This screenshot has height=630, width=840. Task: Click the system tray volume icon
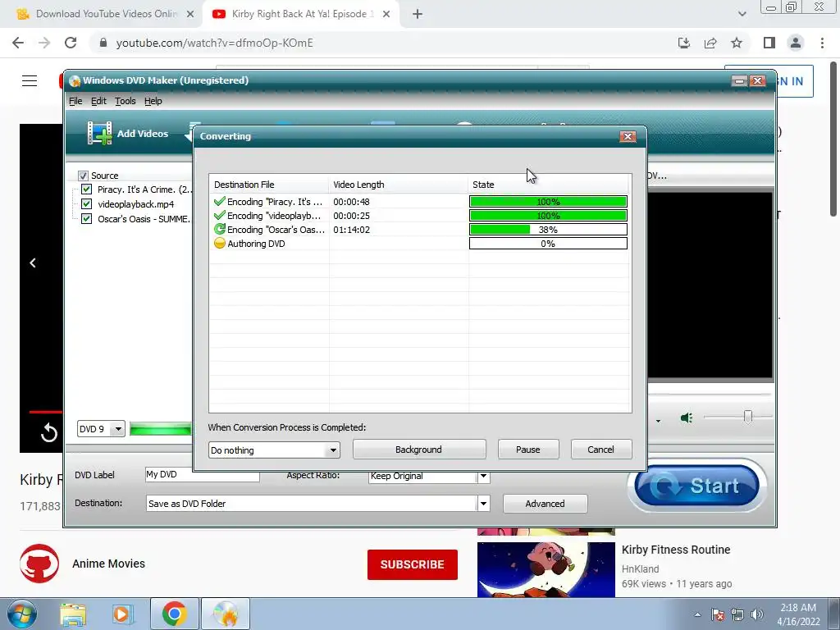(757, 614)
